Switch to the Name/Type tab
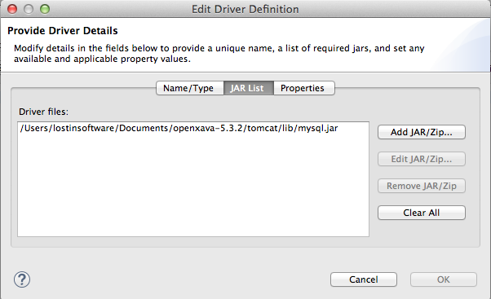The height and width of the screenshot is (299, 491). (x=190, y=88)
